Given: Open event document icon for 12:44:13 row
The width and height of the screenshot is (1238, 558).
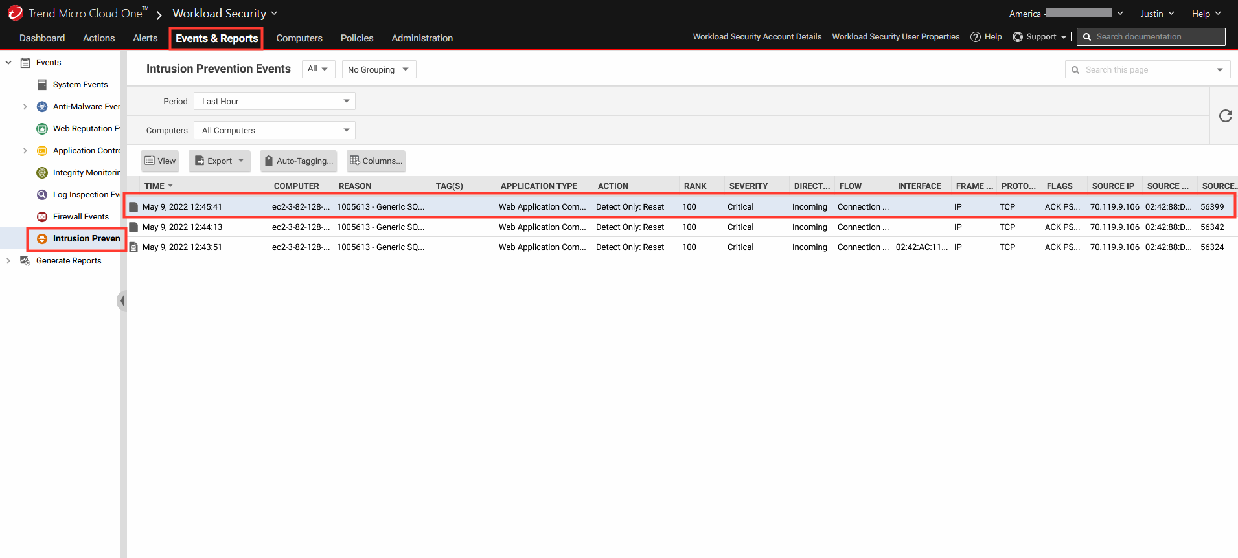Looking at the screenshot, I should 133,227.
